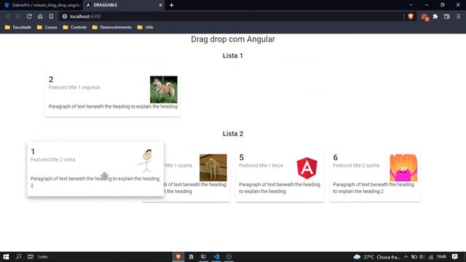The image size is (466, 262).
Task: Click the Angular logo on card 5
Action: [307, 168]
